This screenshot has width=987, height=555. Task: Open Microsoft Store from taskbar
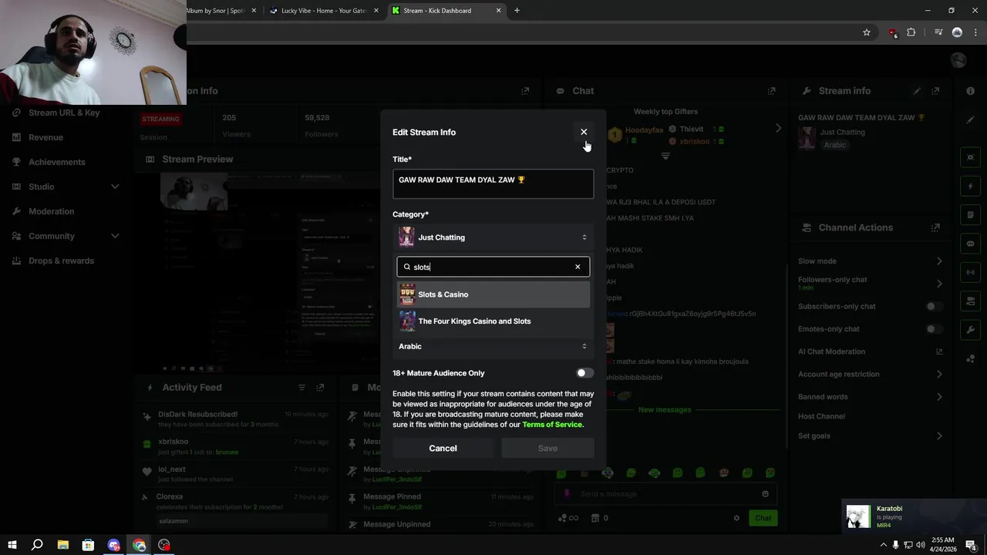[x=88, y=545]
